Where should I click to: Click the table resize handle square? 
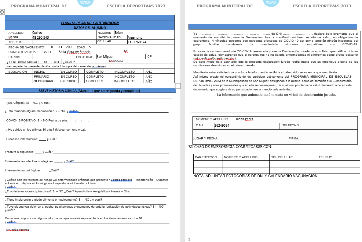(x=177, y=86)
